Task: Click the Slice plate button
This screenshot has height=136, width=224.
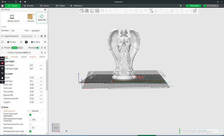Action: [194, 6]
